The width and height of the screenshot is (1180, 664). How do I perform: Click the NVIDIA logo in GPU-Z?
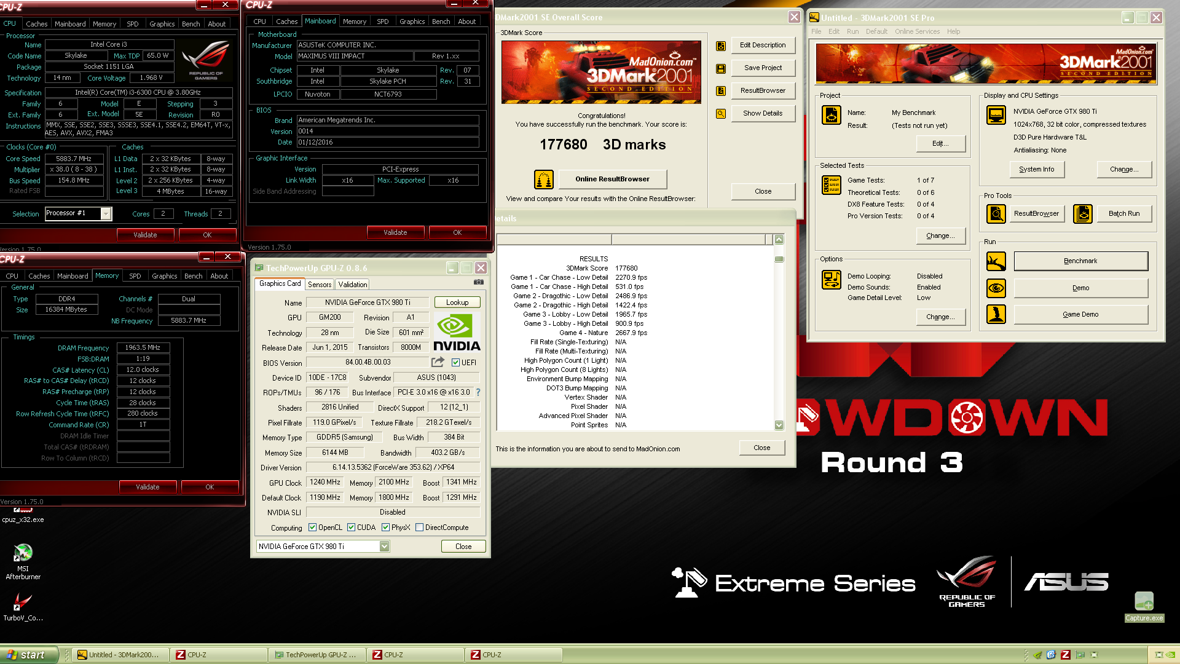(x=457, y=332)
